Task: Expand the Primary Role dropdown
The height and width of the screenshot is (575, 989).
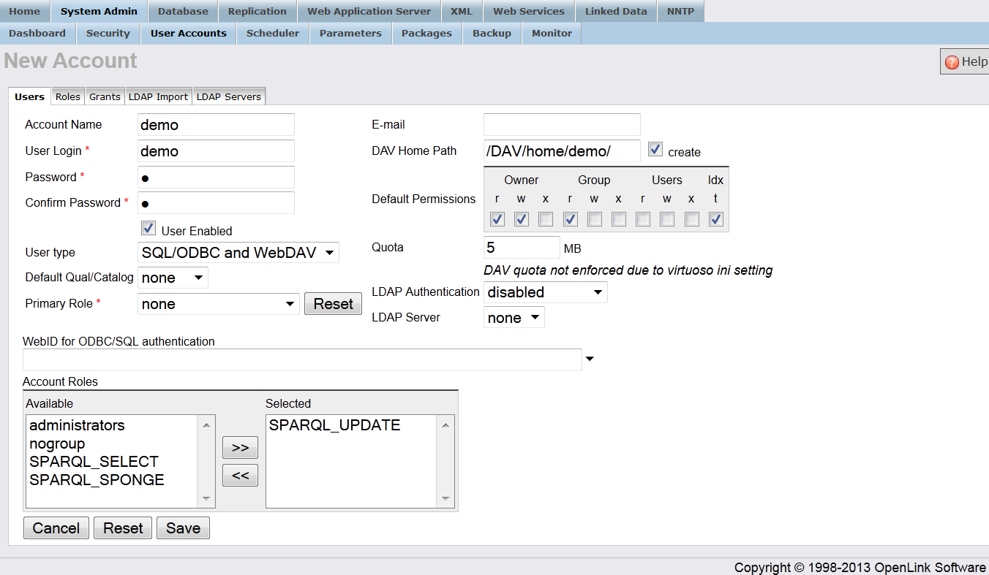Action: (x=219, y=304)
